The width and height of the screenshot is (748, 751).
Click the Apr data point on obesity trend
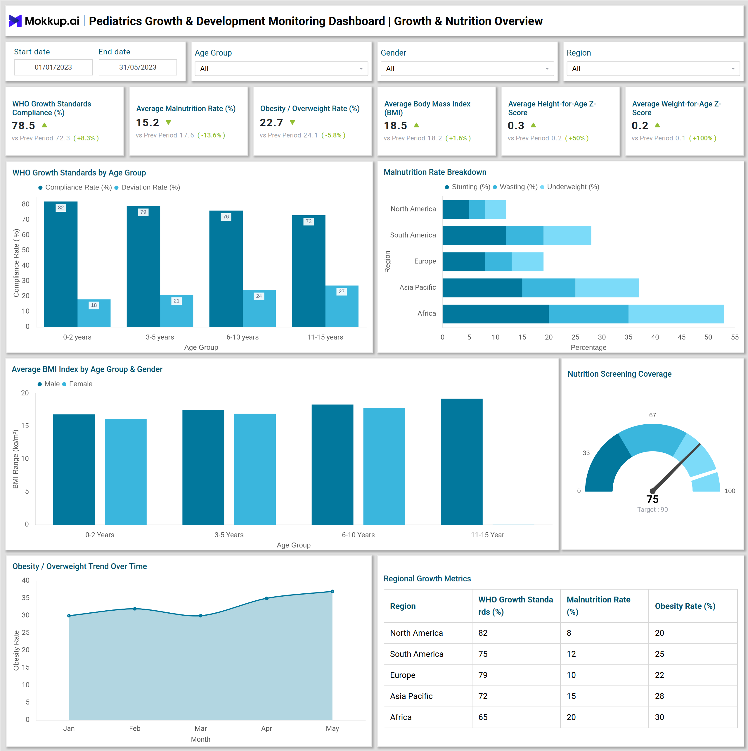click(266, 599)
